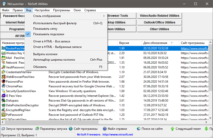213x138 pixels.
Task: Sort by the Дата обновления column header
Action: 155,43
